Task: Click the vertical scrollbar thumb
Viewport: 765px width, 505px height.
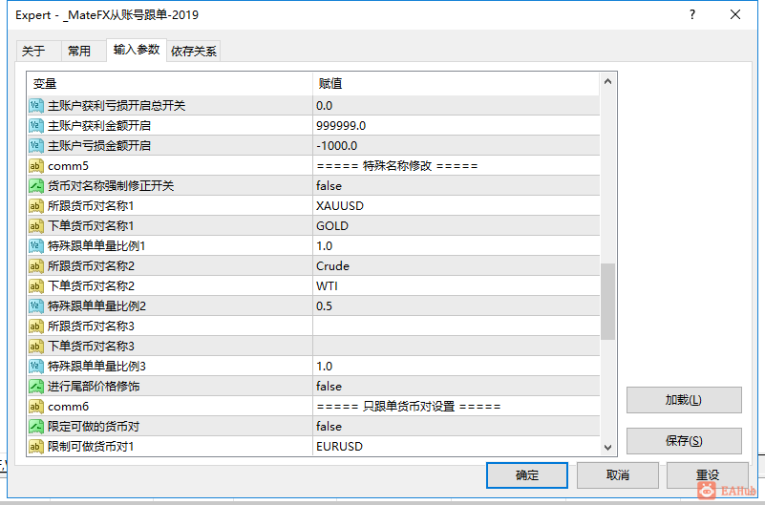Action: pyautogui.click(x=607, y=302)
